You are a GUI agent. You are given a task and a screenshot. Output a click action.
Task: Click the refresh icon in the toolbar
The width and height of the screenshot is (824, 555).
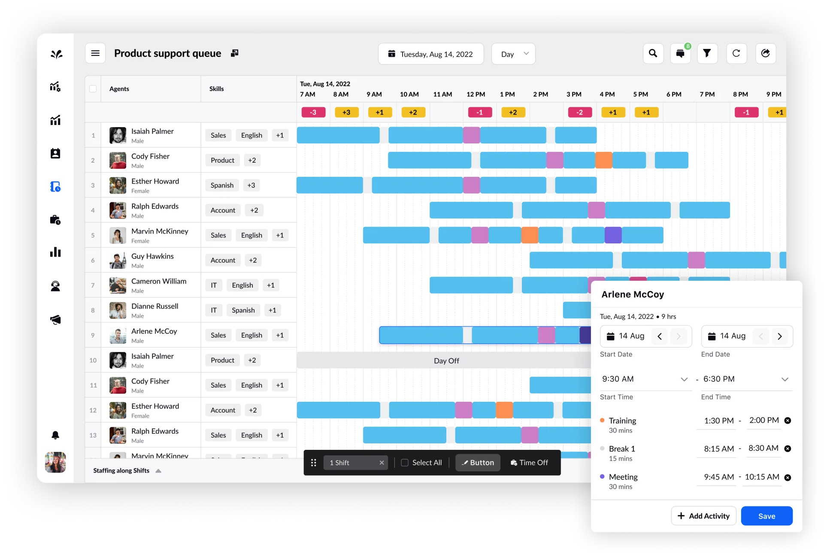pos(737,54)
